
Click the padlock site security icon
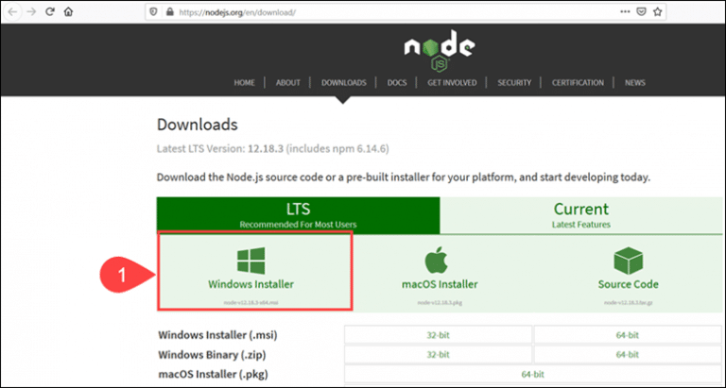(169, 12)
